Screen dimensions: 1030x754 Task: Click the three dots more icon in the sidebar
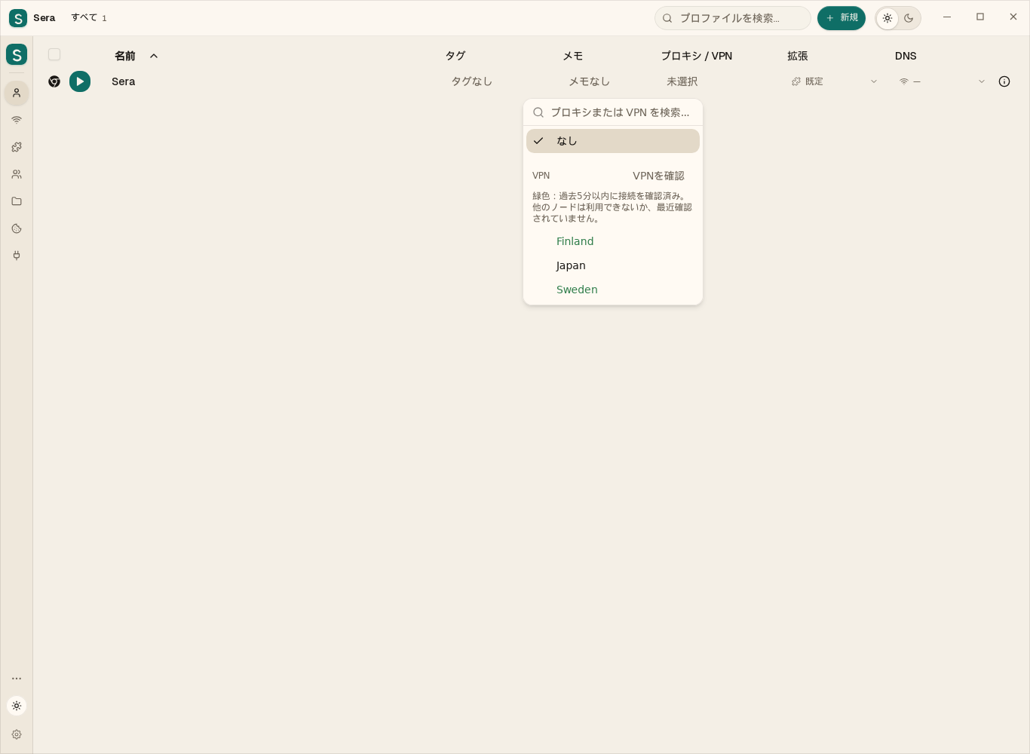17,679
